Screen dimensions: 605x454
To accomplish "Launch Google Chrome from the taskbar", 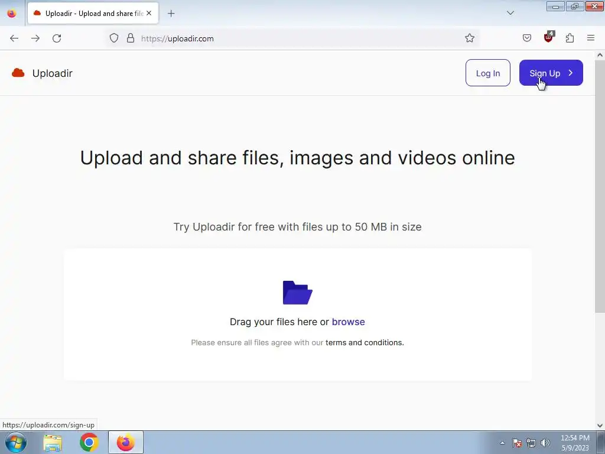I will click(89, 442).
